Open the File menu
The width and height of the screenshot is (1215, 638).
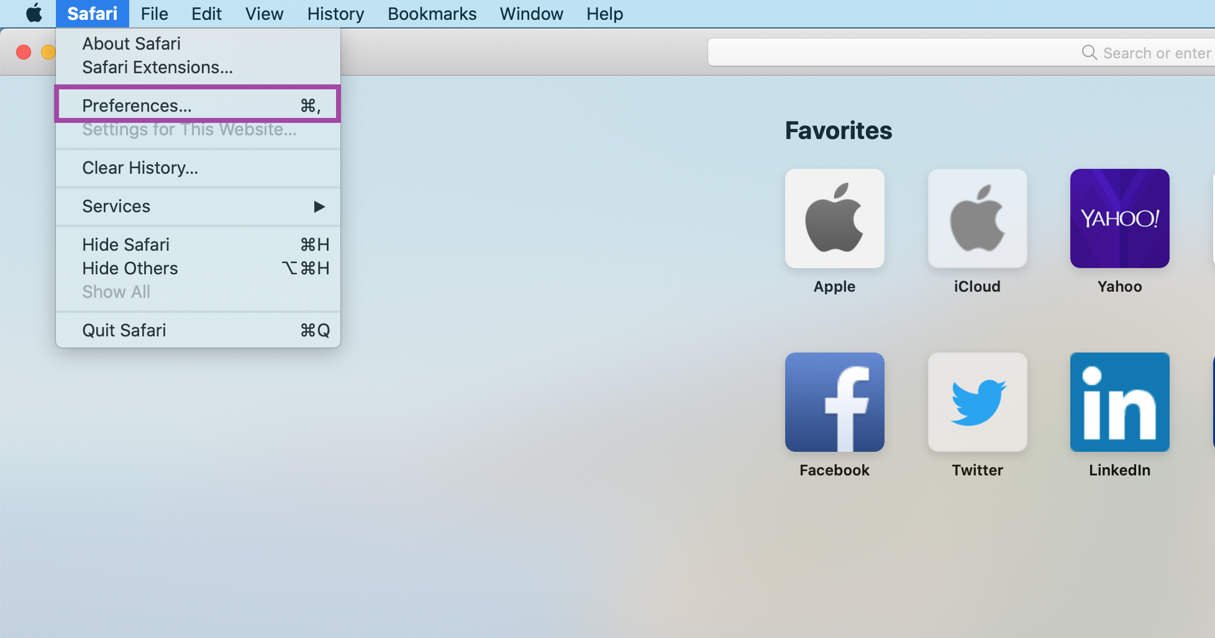154,14
